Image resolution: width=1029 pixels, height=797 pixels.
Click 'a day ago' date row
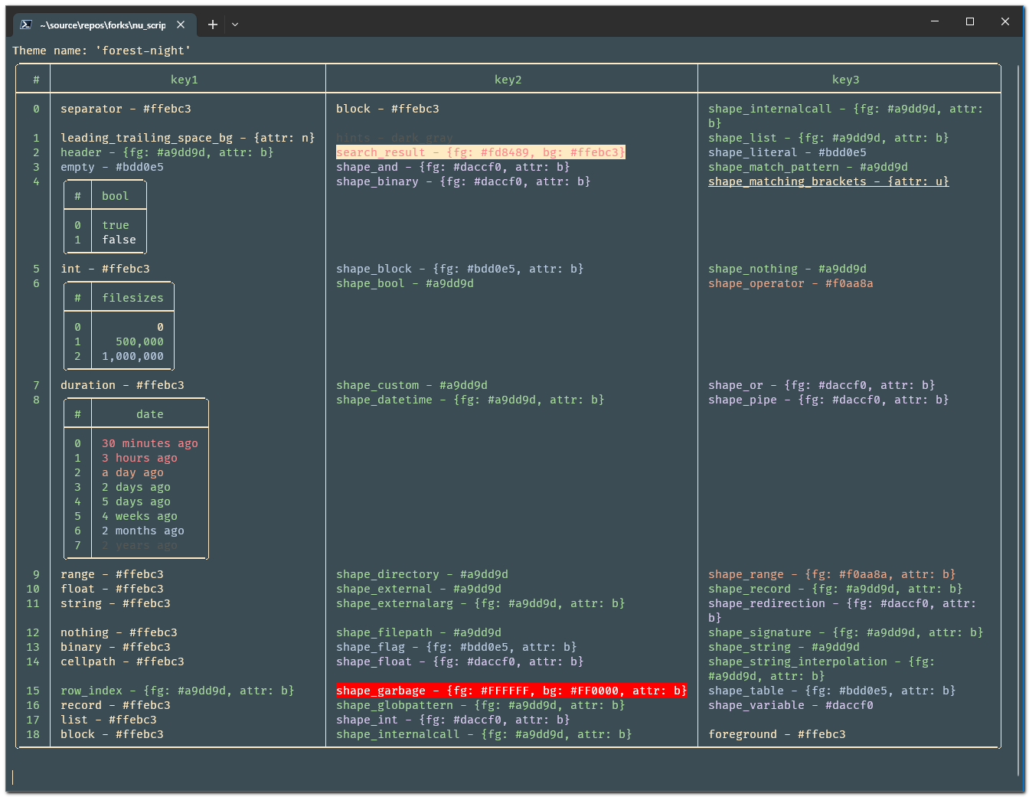pyautogui.click(x=133, y=472)
